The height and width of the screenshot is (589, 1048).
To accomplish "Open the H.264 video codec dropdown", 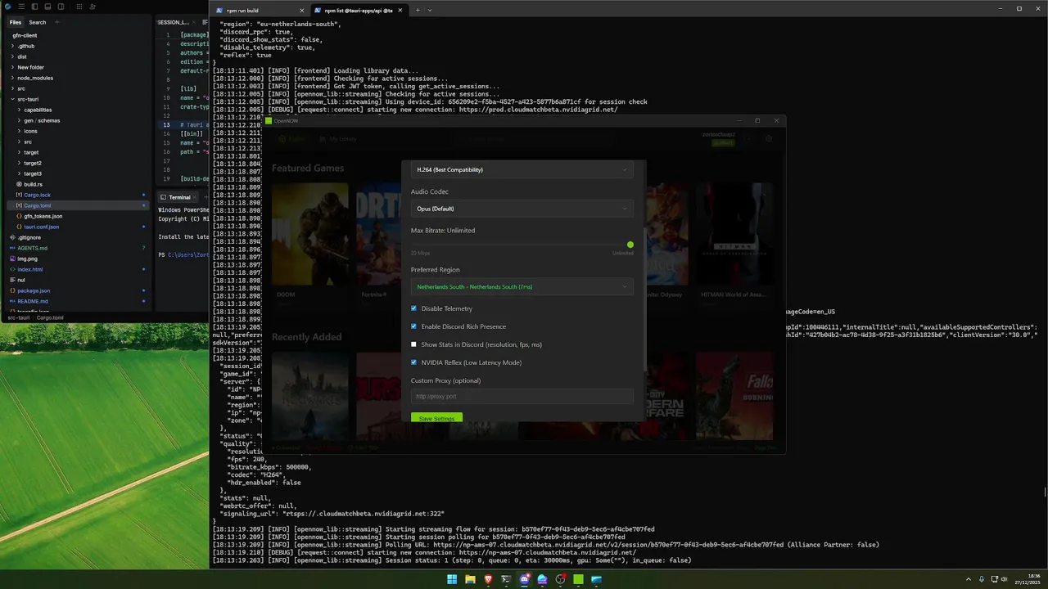I will coord(522,169).
